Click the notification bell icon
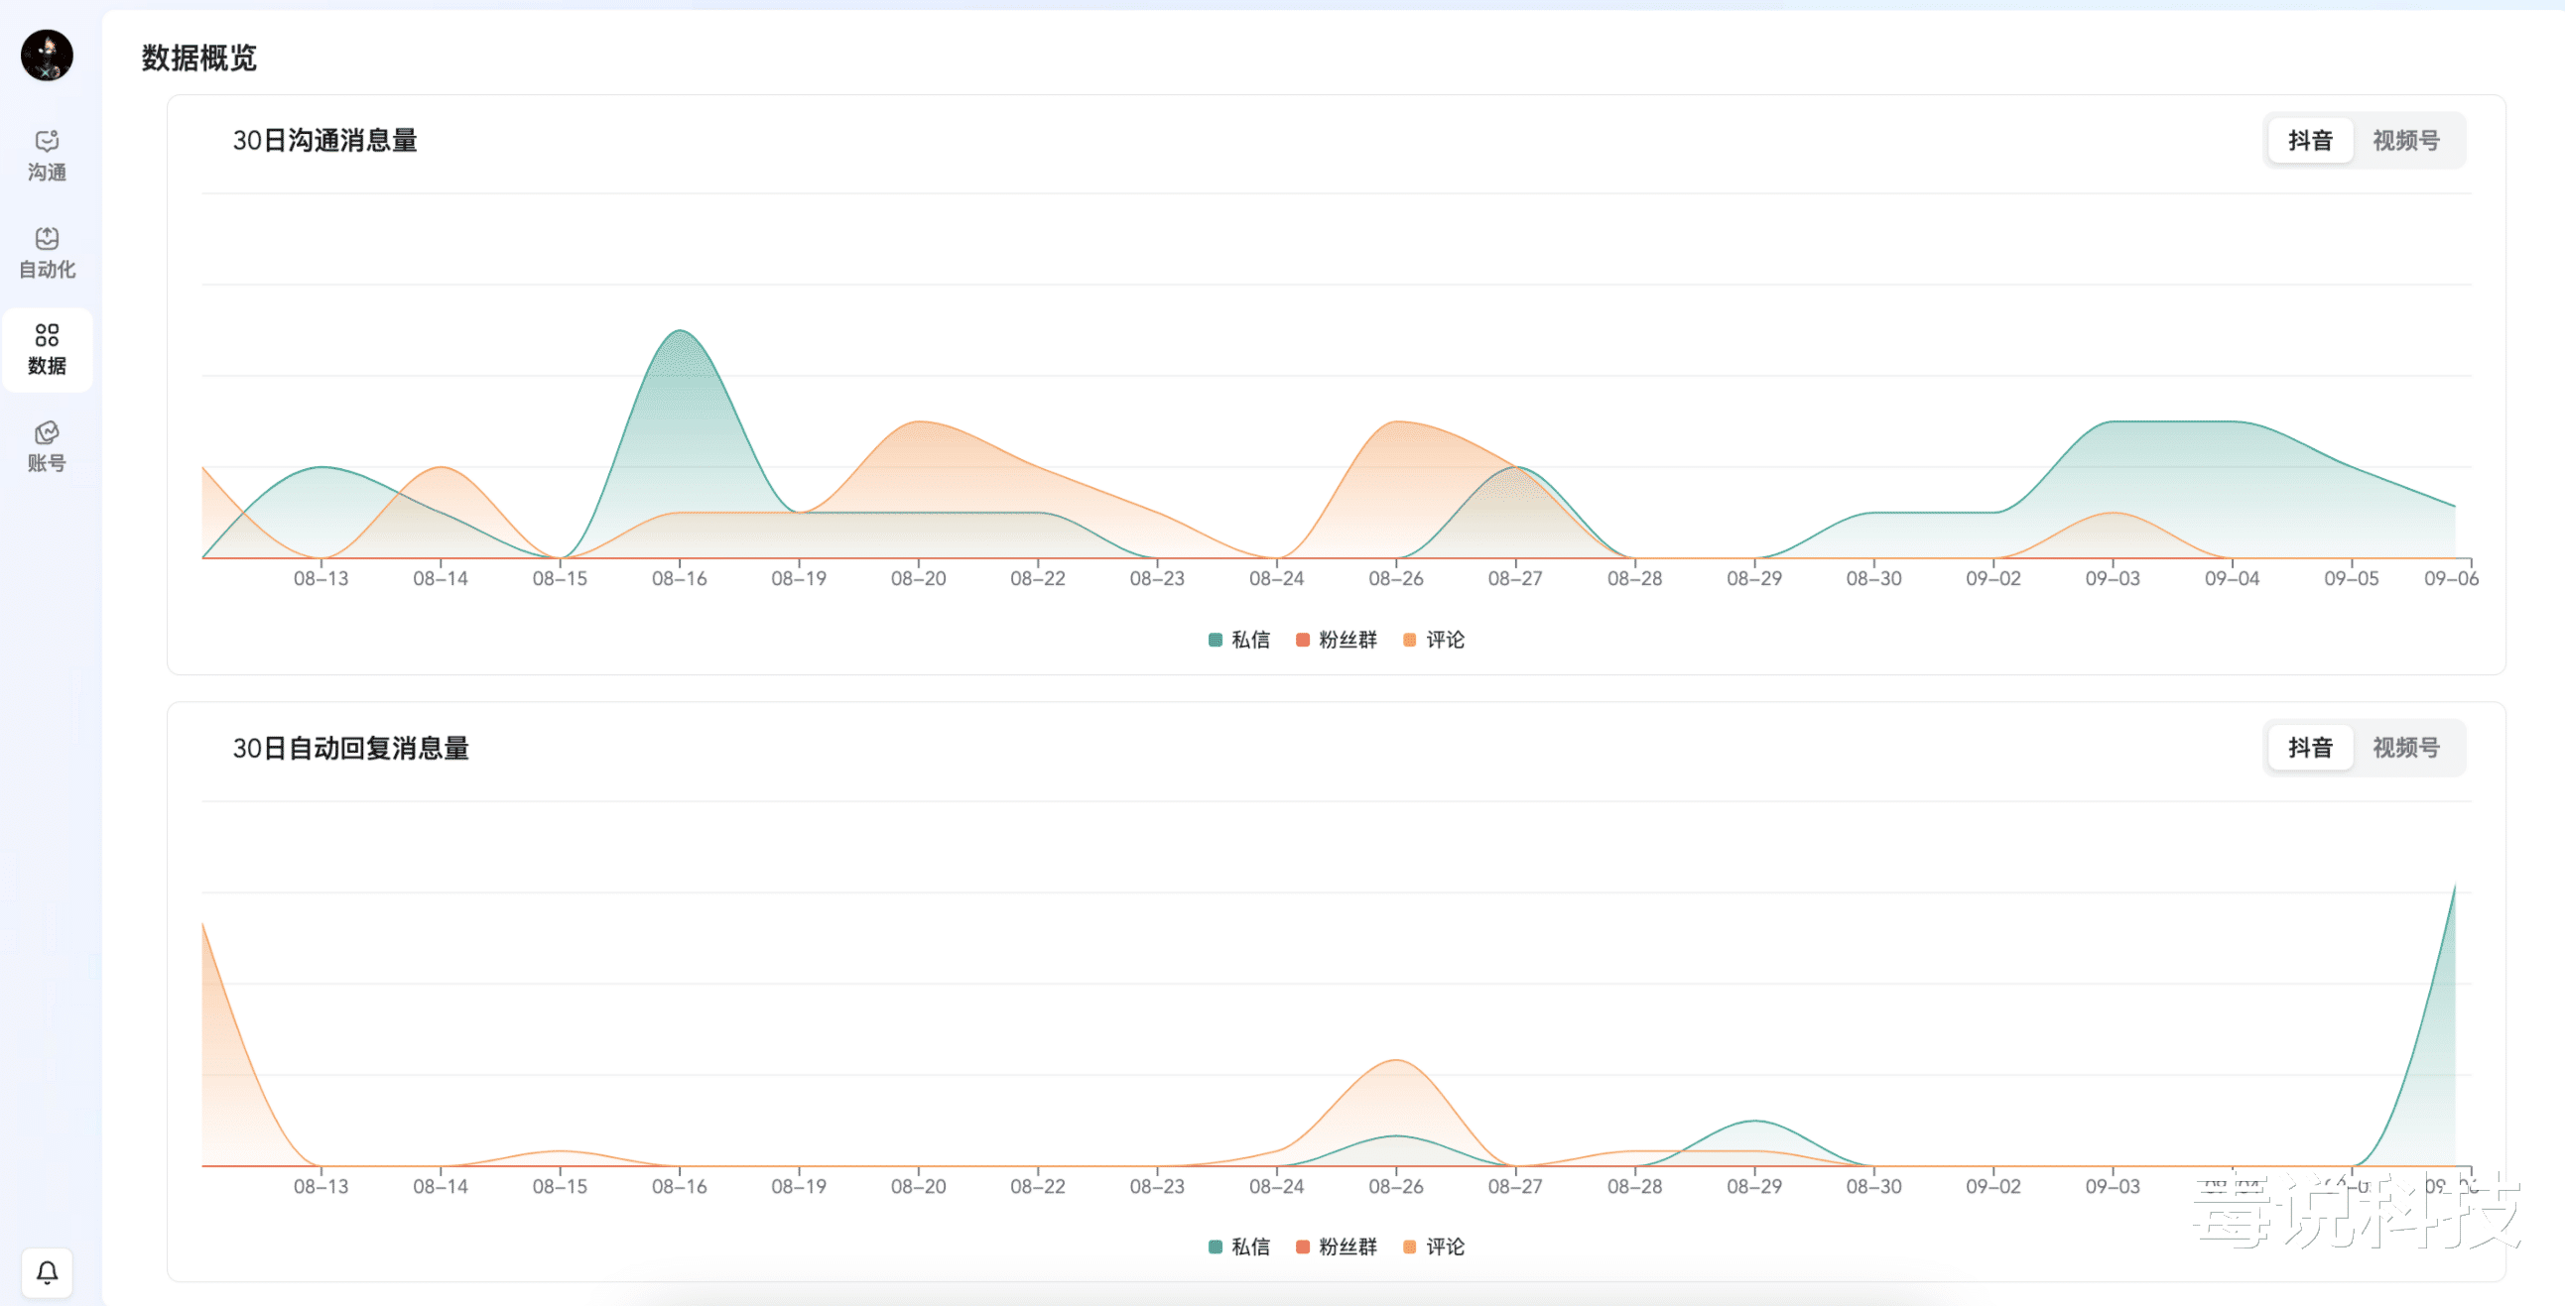This screenshot has width=2565, height=1306. pos(47,1272)
